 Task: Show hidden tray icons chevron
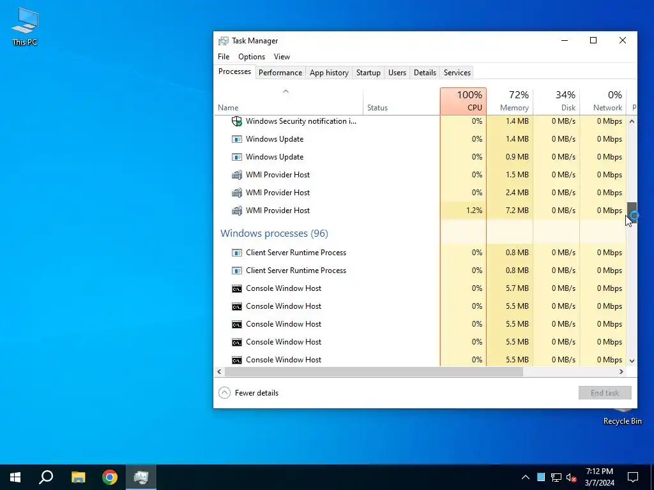(526, 477)
